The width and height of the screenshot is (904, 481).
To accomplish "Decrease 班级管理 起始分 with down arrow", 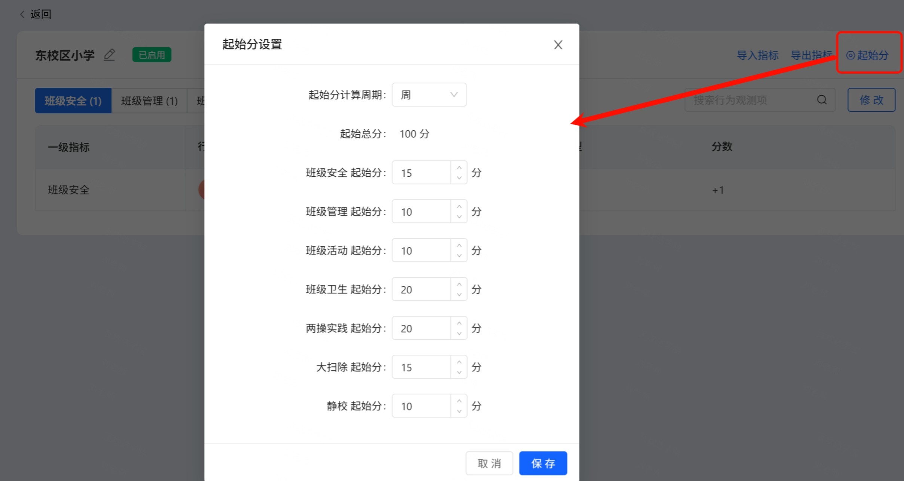I will (x=459, y=217).
